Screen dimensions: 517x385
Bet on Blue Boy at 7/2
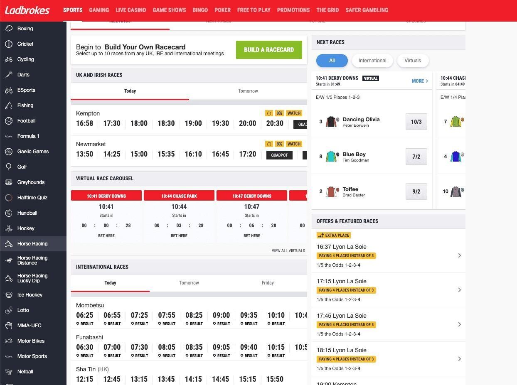point(416,157)
